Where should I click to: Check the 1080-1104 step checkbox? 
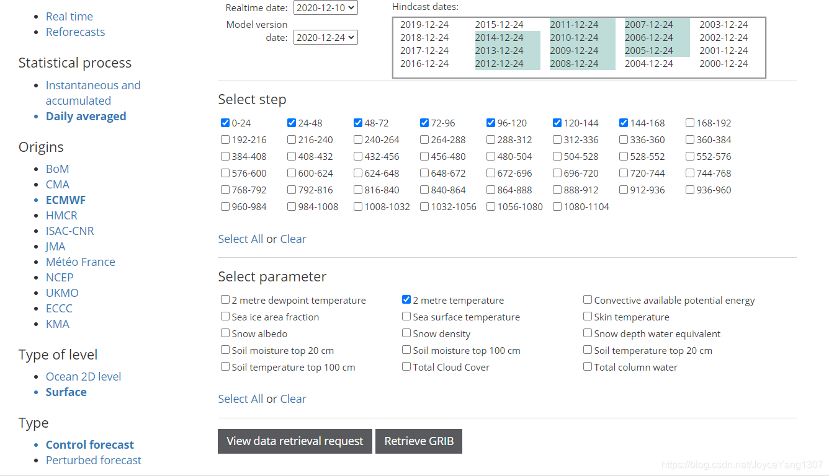point(557,206)
